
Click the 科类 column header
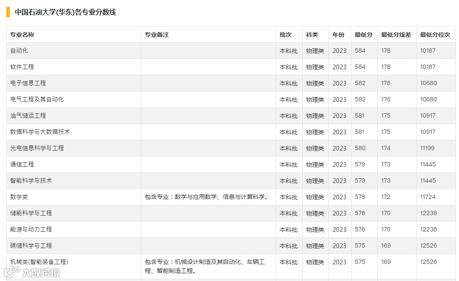click(312, 35)
